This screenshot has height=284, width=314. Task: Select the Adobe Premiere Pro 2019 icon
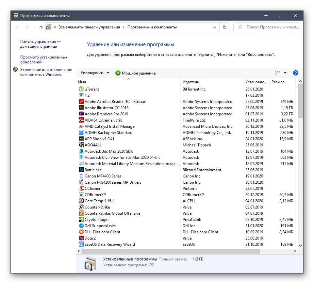(x=81, y=114)
